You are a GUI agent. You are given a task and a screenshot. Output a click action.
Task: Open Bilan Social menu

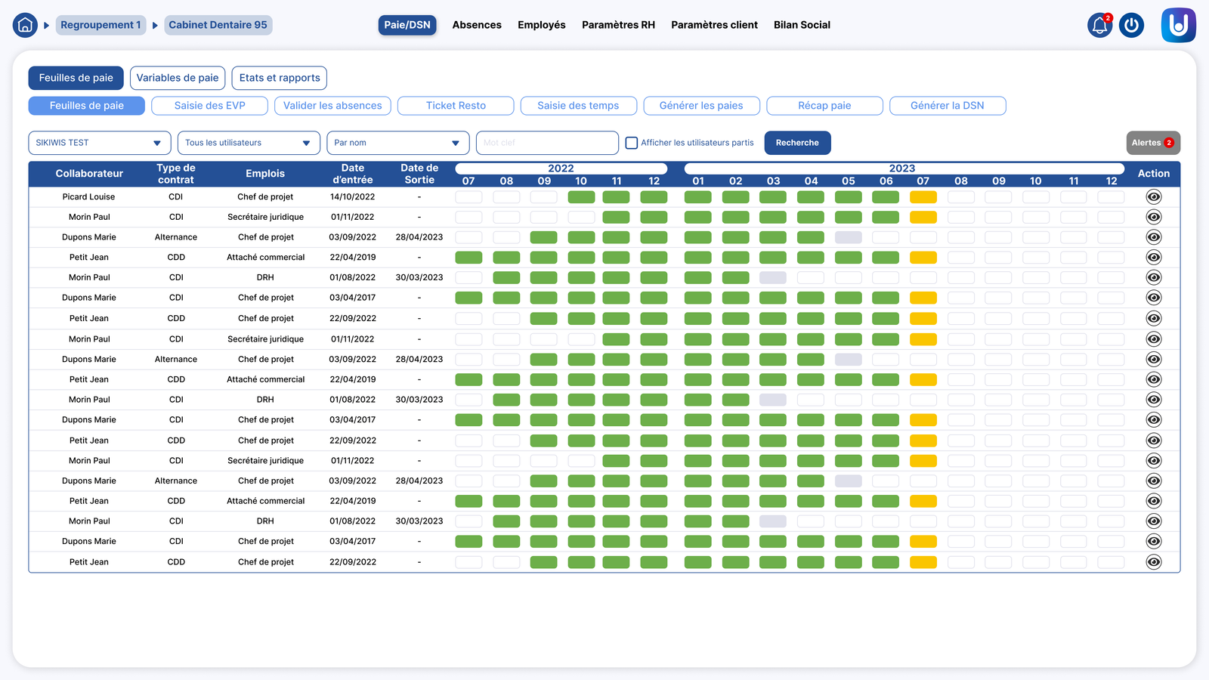coord(802,25)
